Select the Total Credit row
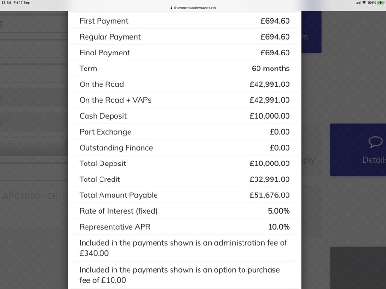Viewport: 386px width, 289px height. click(185, 179)
